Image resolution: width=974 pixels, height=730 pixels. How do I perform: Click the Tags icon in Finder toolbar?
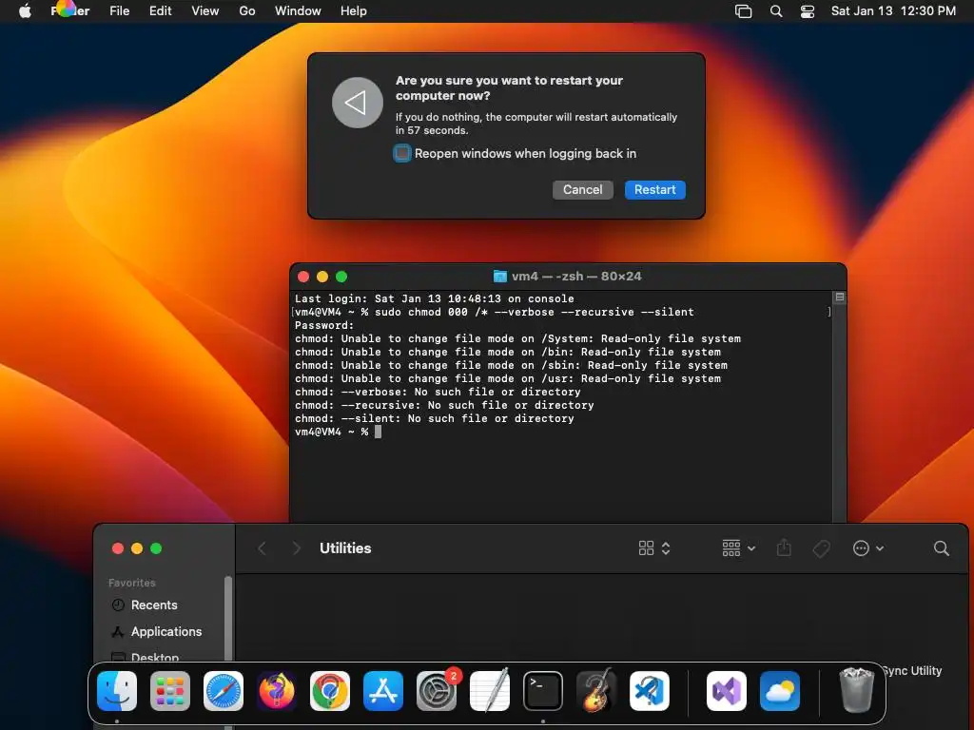coord(821,548)
